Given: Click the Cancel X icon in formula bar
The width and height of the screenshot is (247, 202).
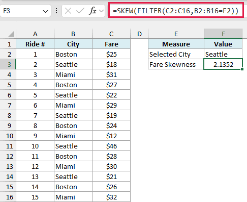Looking at the screenshot, I should pos(68,11).
